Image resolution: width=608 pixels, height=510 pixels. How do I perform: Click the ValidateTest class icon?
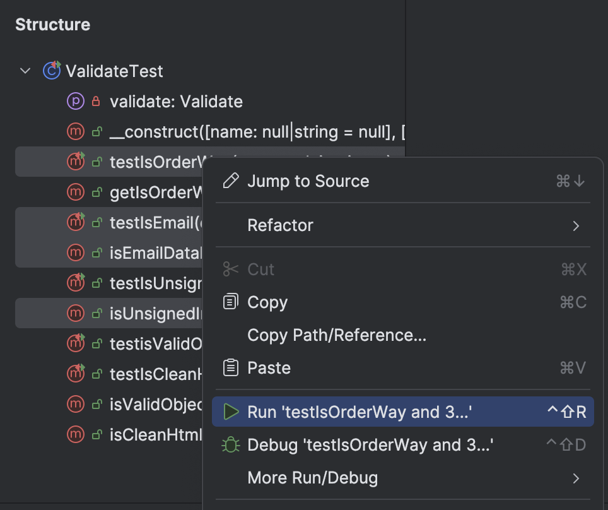(52, 71)
